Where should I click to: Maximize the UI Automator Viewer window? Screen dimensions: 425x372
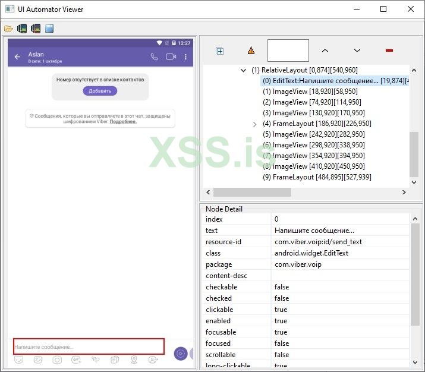[x=383, y=10]
